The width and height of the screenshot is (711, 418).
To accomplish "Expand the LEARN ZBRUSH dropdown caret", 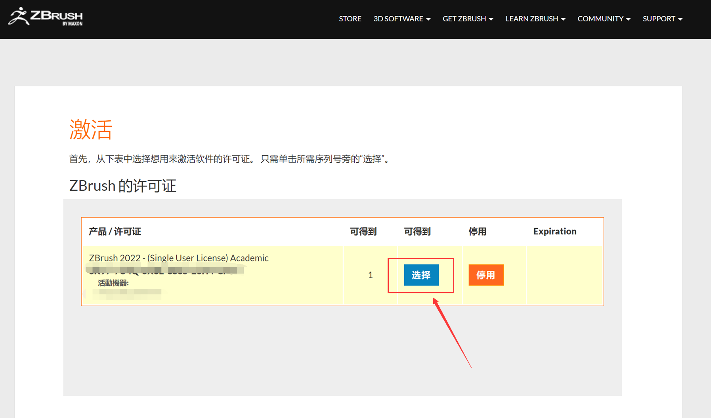I will (563, 19).
